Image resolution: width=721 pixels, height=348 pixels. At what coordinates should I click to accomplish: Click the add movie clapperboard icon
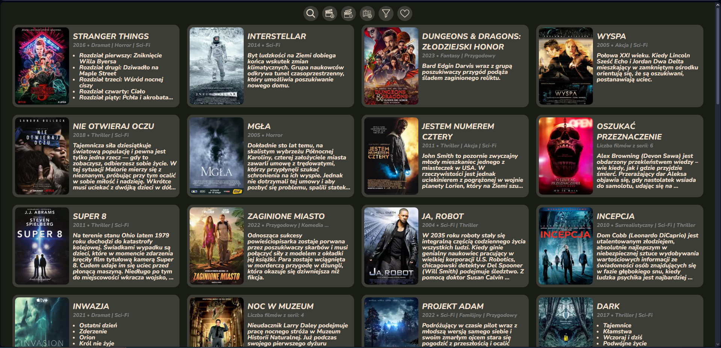[x=329, y=13]
